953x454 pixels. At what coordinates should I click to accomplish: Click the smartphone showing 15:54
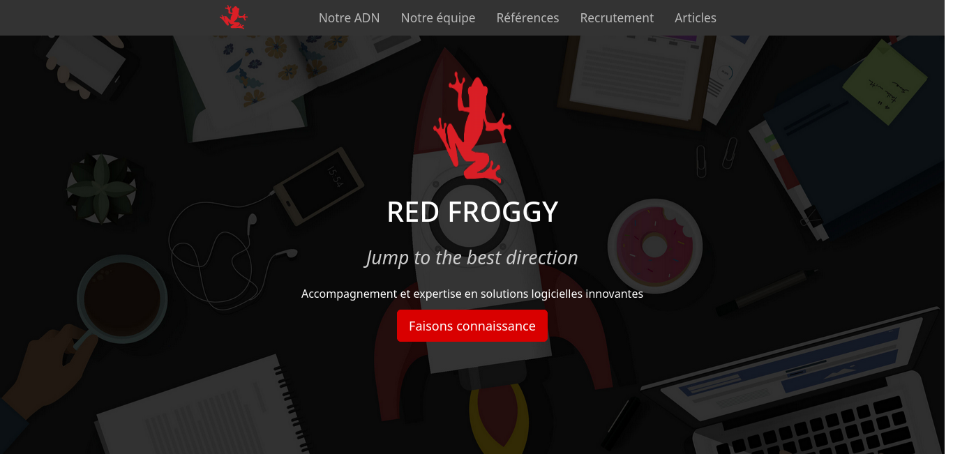pos(318,186)
